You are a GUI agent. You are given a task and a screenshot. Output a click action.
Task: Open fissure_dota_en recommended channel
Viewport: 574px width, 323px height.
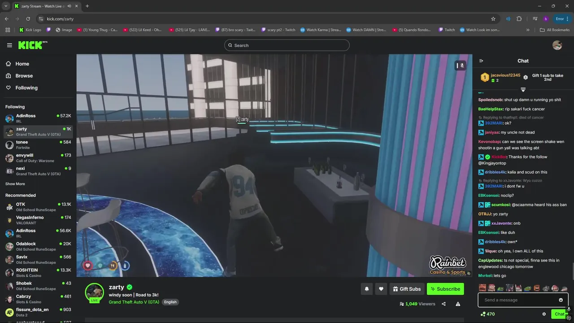tap(38, 313)
